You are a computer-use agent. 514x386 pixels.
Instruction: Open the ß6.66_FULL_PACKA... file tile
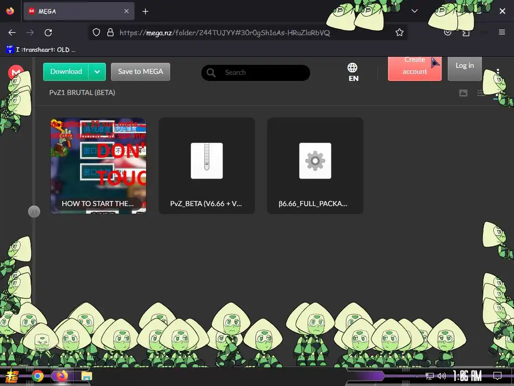(315, 166)
